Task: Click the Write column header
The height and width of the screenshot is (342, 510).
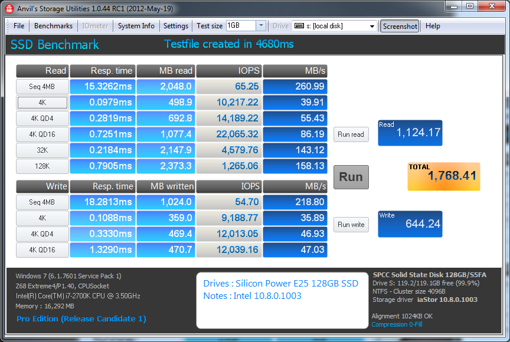Action: pyautogui.click(x=42, y=187)
